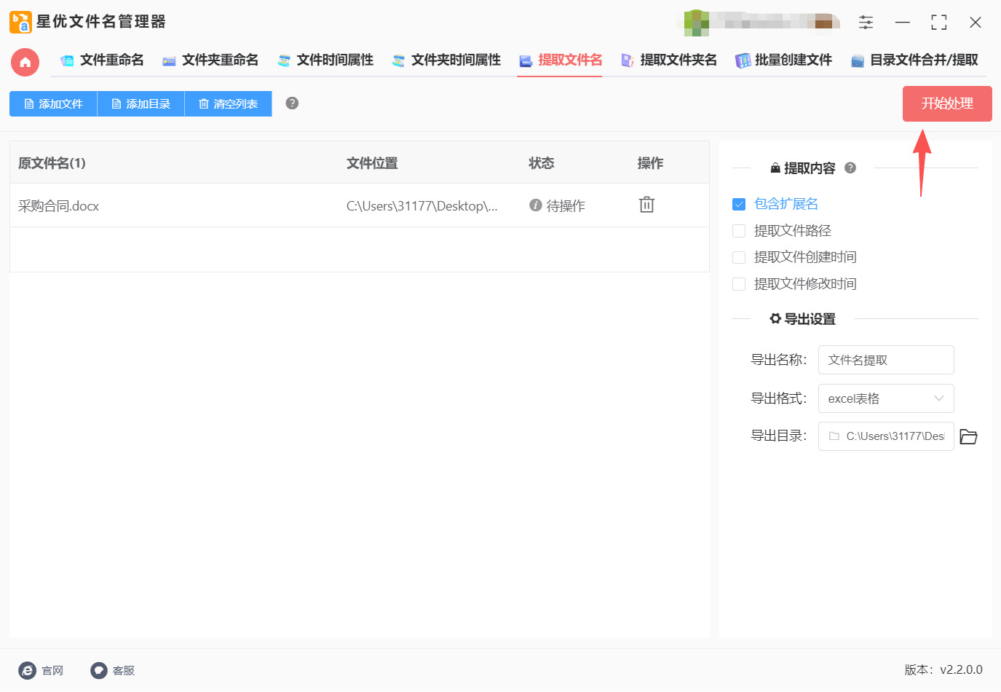The image size is (1001, 692).
Task: Open 官网 website icon at the bottom
Action: pyautogui.click(x=28, y=670)
